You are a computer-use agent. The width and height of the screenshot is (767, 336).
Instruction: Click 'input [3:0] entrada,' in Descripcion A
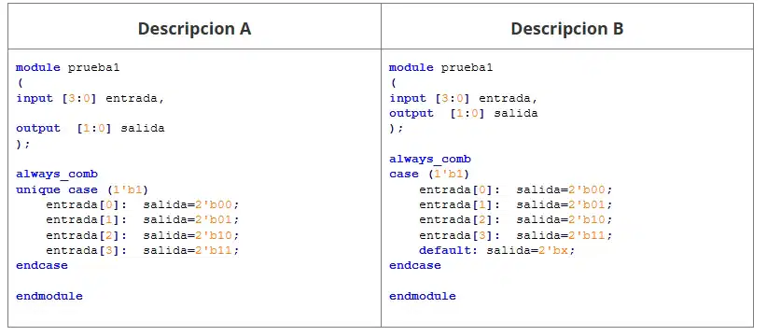tap(90, 98)
